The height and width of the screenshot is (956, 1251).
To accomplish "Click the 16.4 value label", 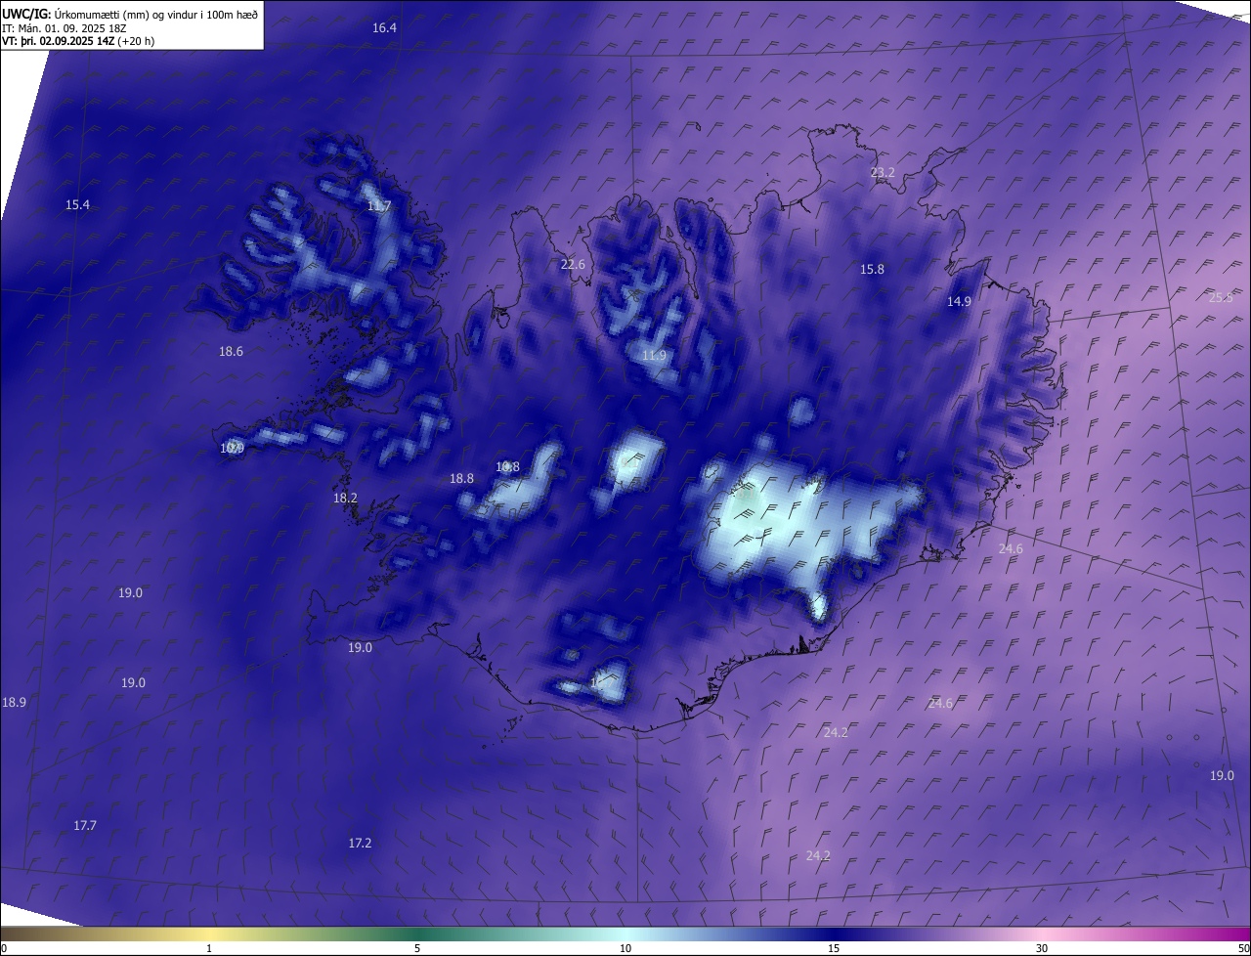I will click(384, 28).
